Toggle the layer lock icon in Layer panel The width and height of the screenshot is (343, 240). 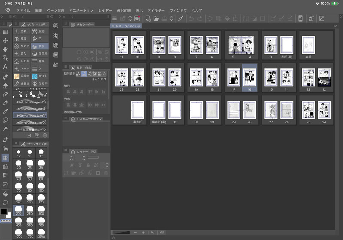click(x=88, y=165)
